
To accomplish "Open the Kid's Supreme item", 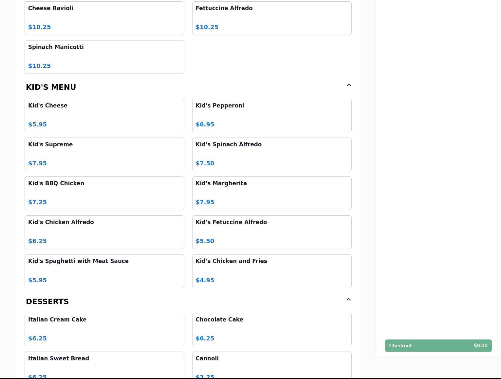I will pos(104,154).
